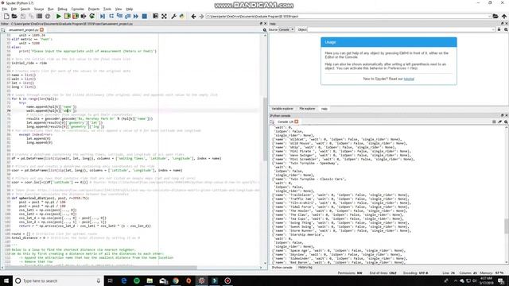Open the Debug menu
Screen dimensions: 509x286
62,9
